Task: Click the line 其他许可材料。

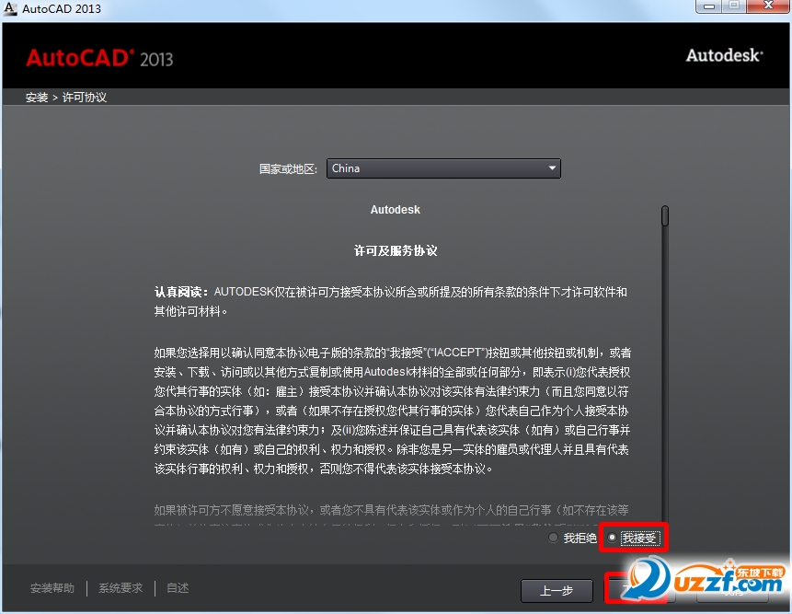Action: (x=190, y=312)
